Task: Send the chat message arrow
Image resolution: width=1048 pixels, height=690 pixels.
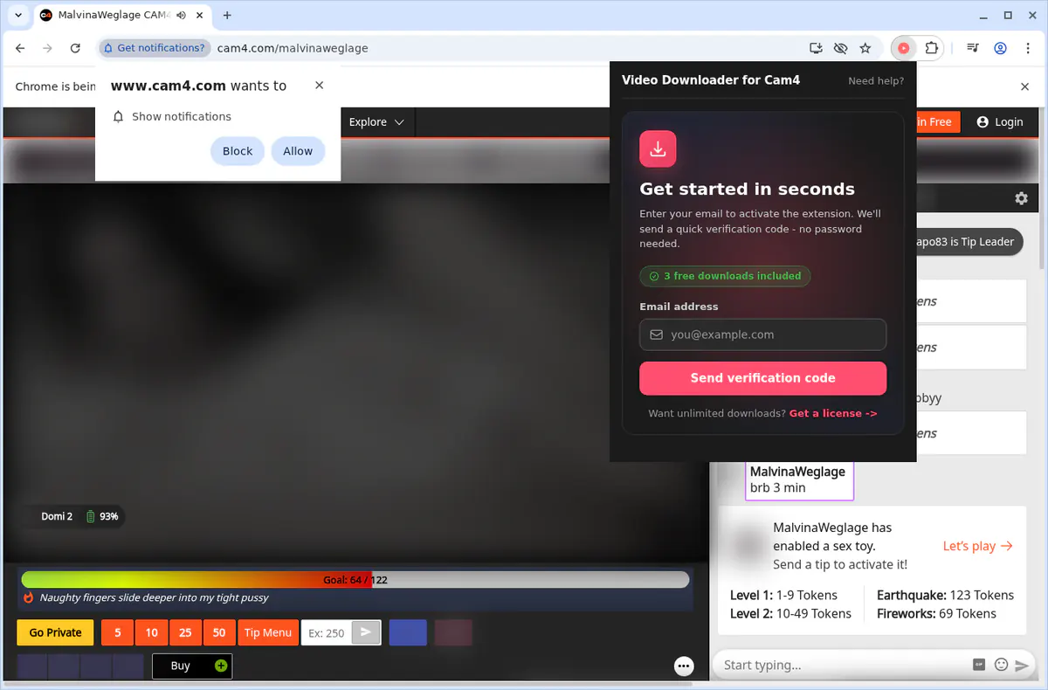Action: [x=1021, y=666]
